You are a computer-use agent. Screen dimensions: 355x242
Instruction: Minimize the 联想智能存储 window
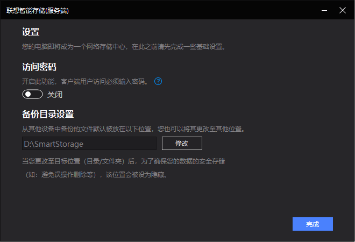pyautogui.click(x=324, y=10)
